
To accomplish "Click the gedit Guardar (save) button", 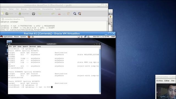I will coord(24,13).
